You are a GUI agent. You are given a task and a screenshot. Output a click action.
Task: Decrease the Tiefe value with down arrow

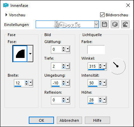pos(63,68)
